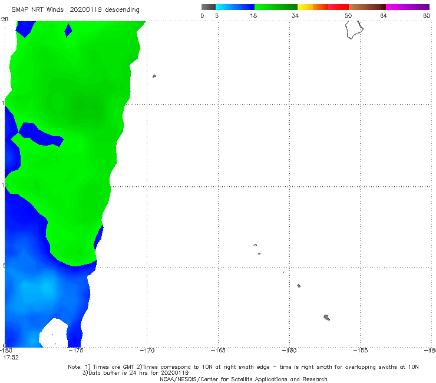The width and height of the screenshot is (436, 383).
Task: Click the yellow-orange segment of the colorbar
Action: 313,7
